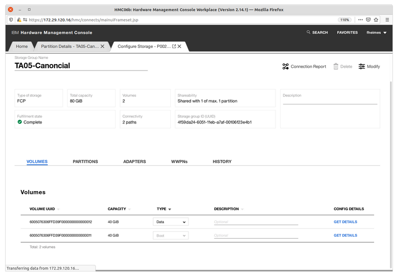Get details for the volume ending 0012
Viewport: 399px width, 278px height.
[345, 222]
